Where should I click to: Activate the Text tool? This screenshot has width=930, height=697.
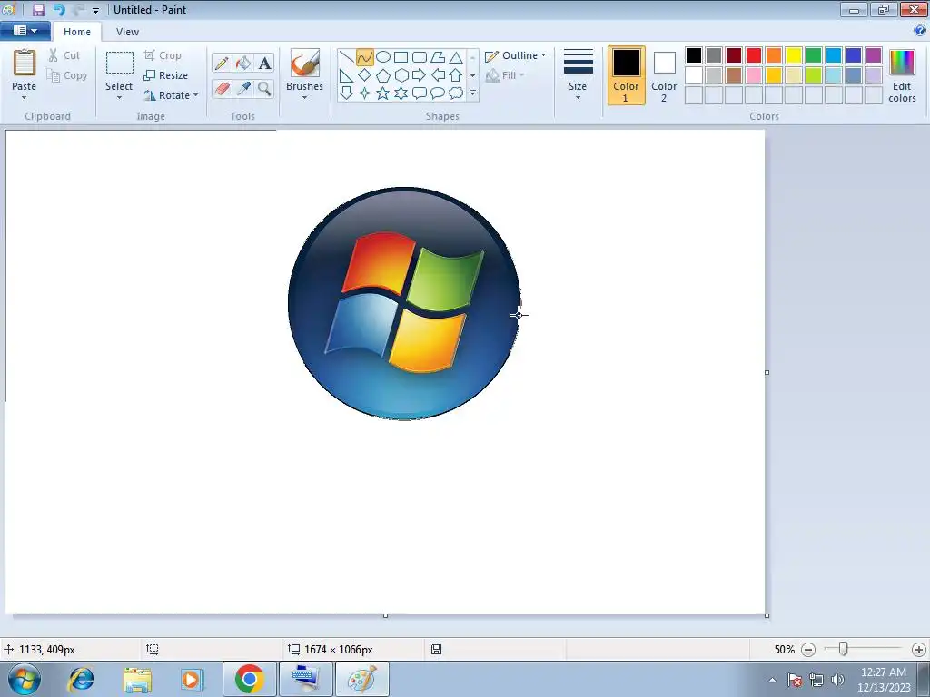pyautogui.click(x=264, y=63)
